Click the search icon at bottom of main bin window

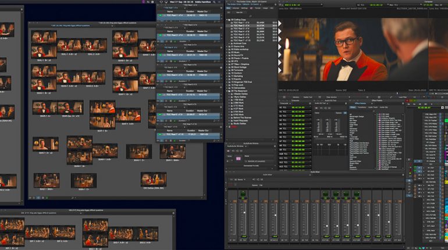(72, 198)
